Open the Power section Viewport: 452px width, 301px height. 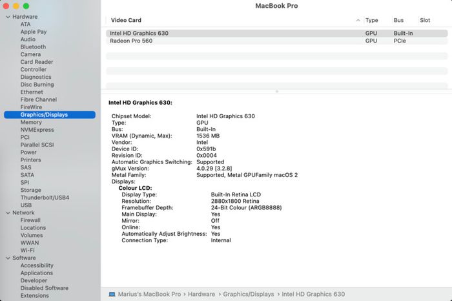click(28, 152)
